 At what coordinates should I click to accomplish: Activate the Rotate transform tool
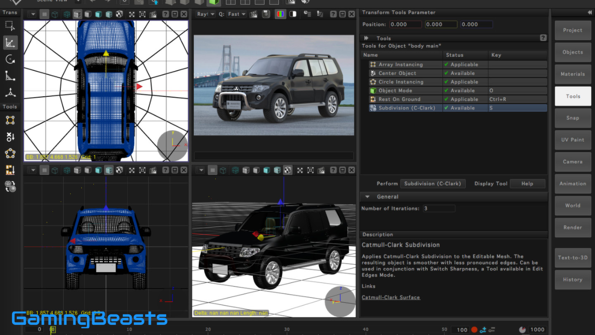(10, 60)
